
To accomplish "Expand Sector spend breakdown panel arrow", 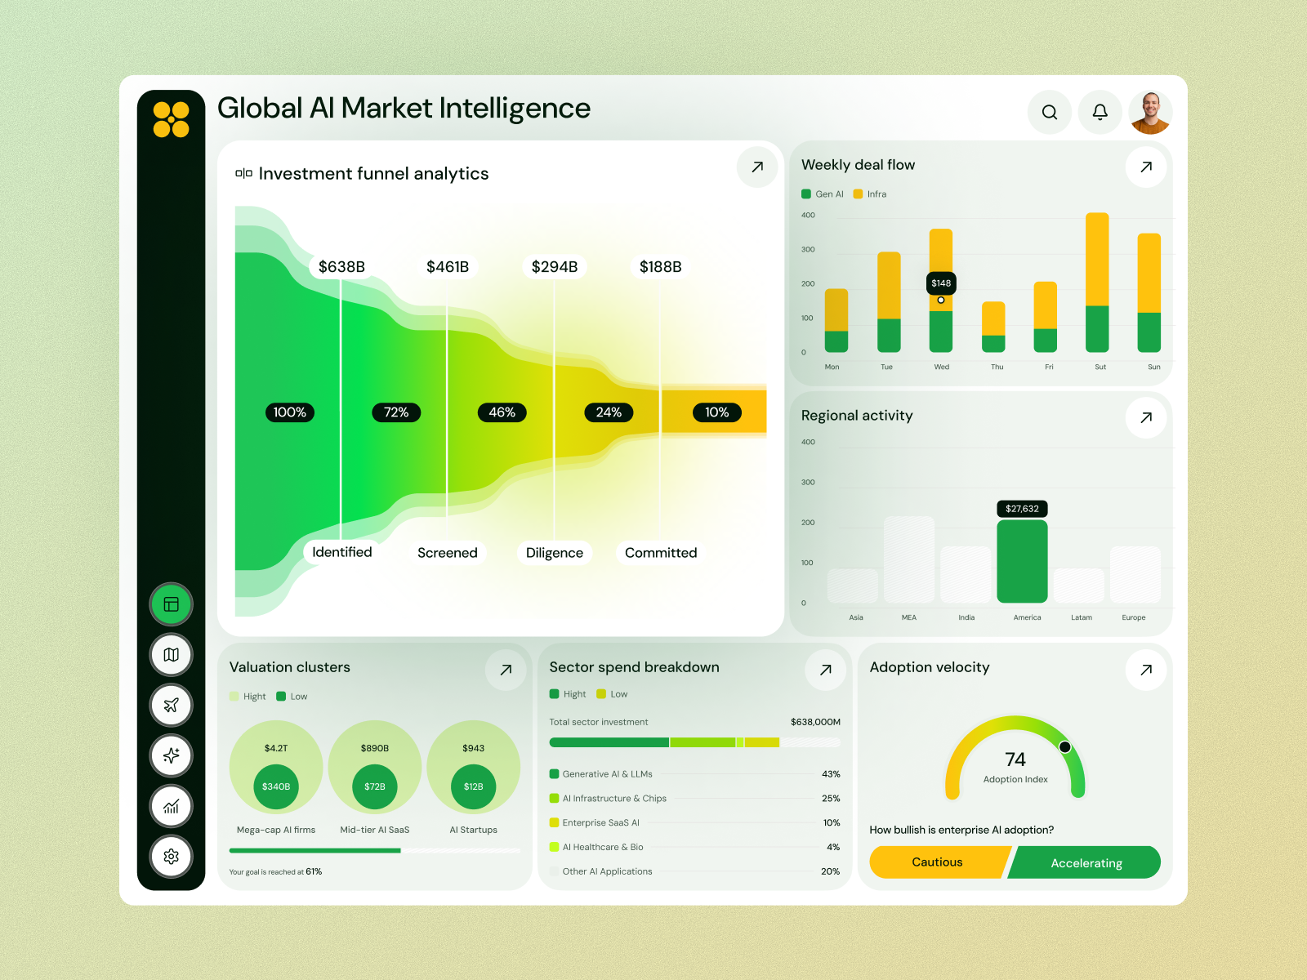I will pyautogui.click(x=826, y=670).
